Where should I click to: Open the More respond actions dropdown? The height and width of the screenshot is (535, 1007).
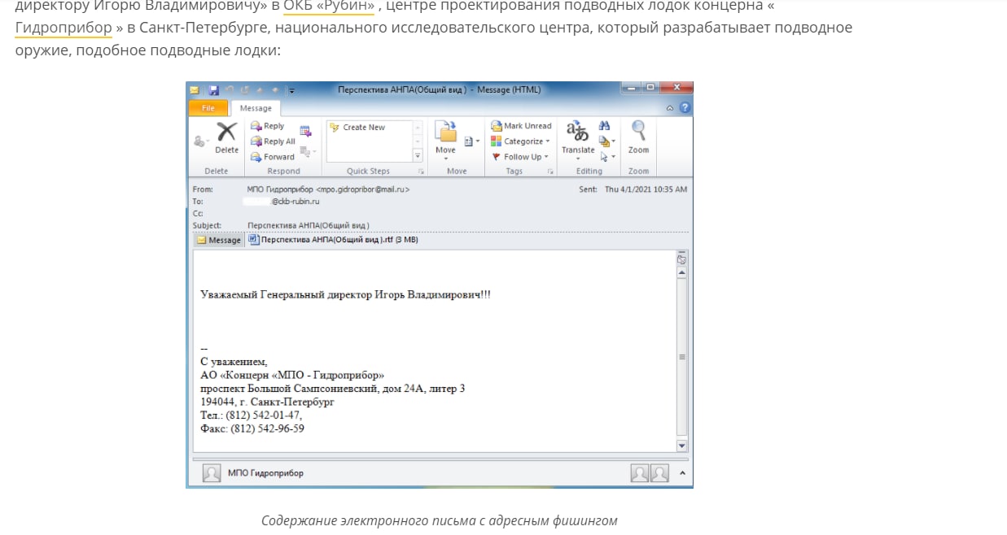click(308, 151)
